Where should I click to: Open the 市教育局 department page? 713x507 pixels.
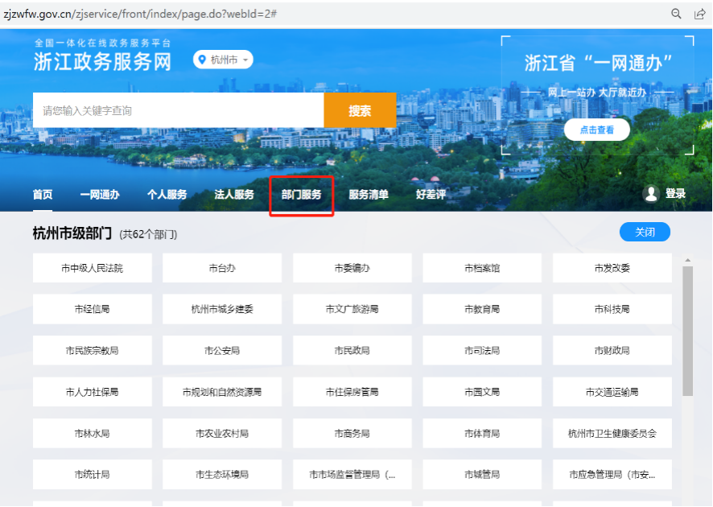482,309
